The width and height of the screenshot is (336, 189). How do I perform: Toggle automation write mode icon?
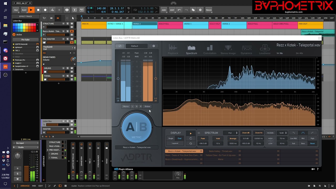click(52, 10)
